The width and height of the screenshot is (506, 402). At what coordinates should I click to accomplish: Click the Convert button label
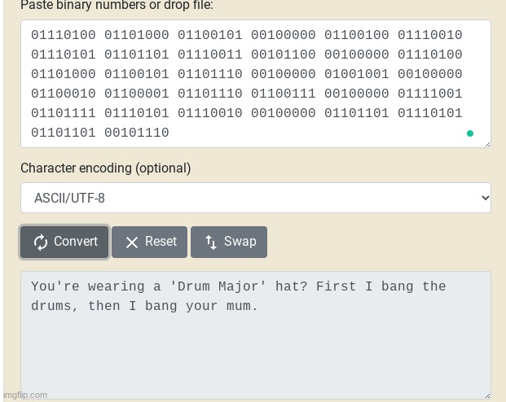(x=76, y=241)
